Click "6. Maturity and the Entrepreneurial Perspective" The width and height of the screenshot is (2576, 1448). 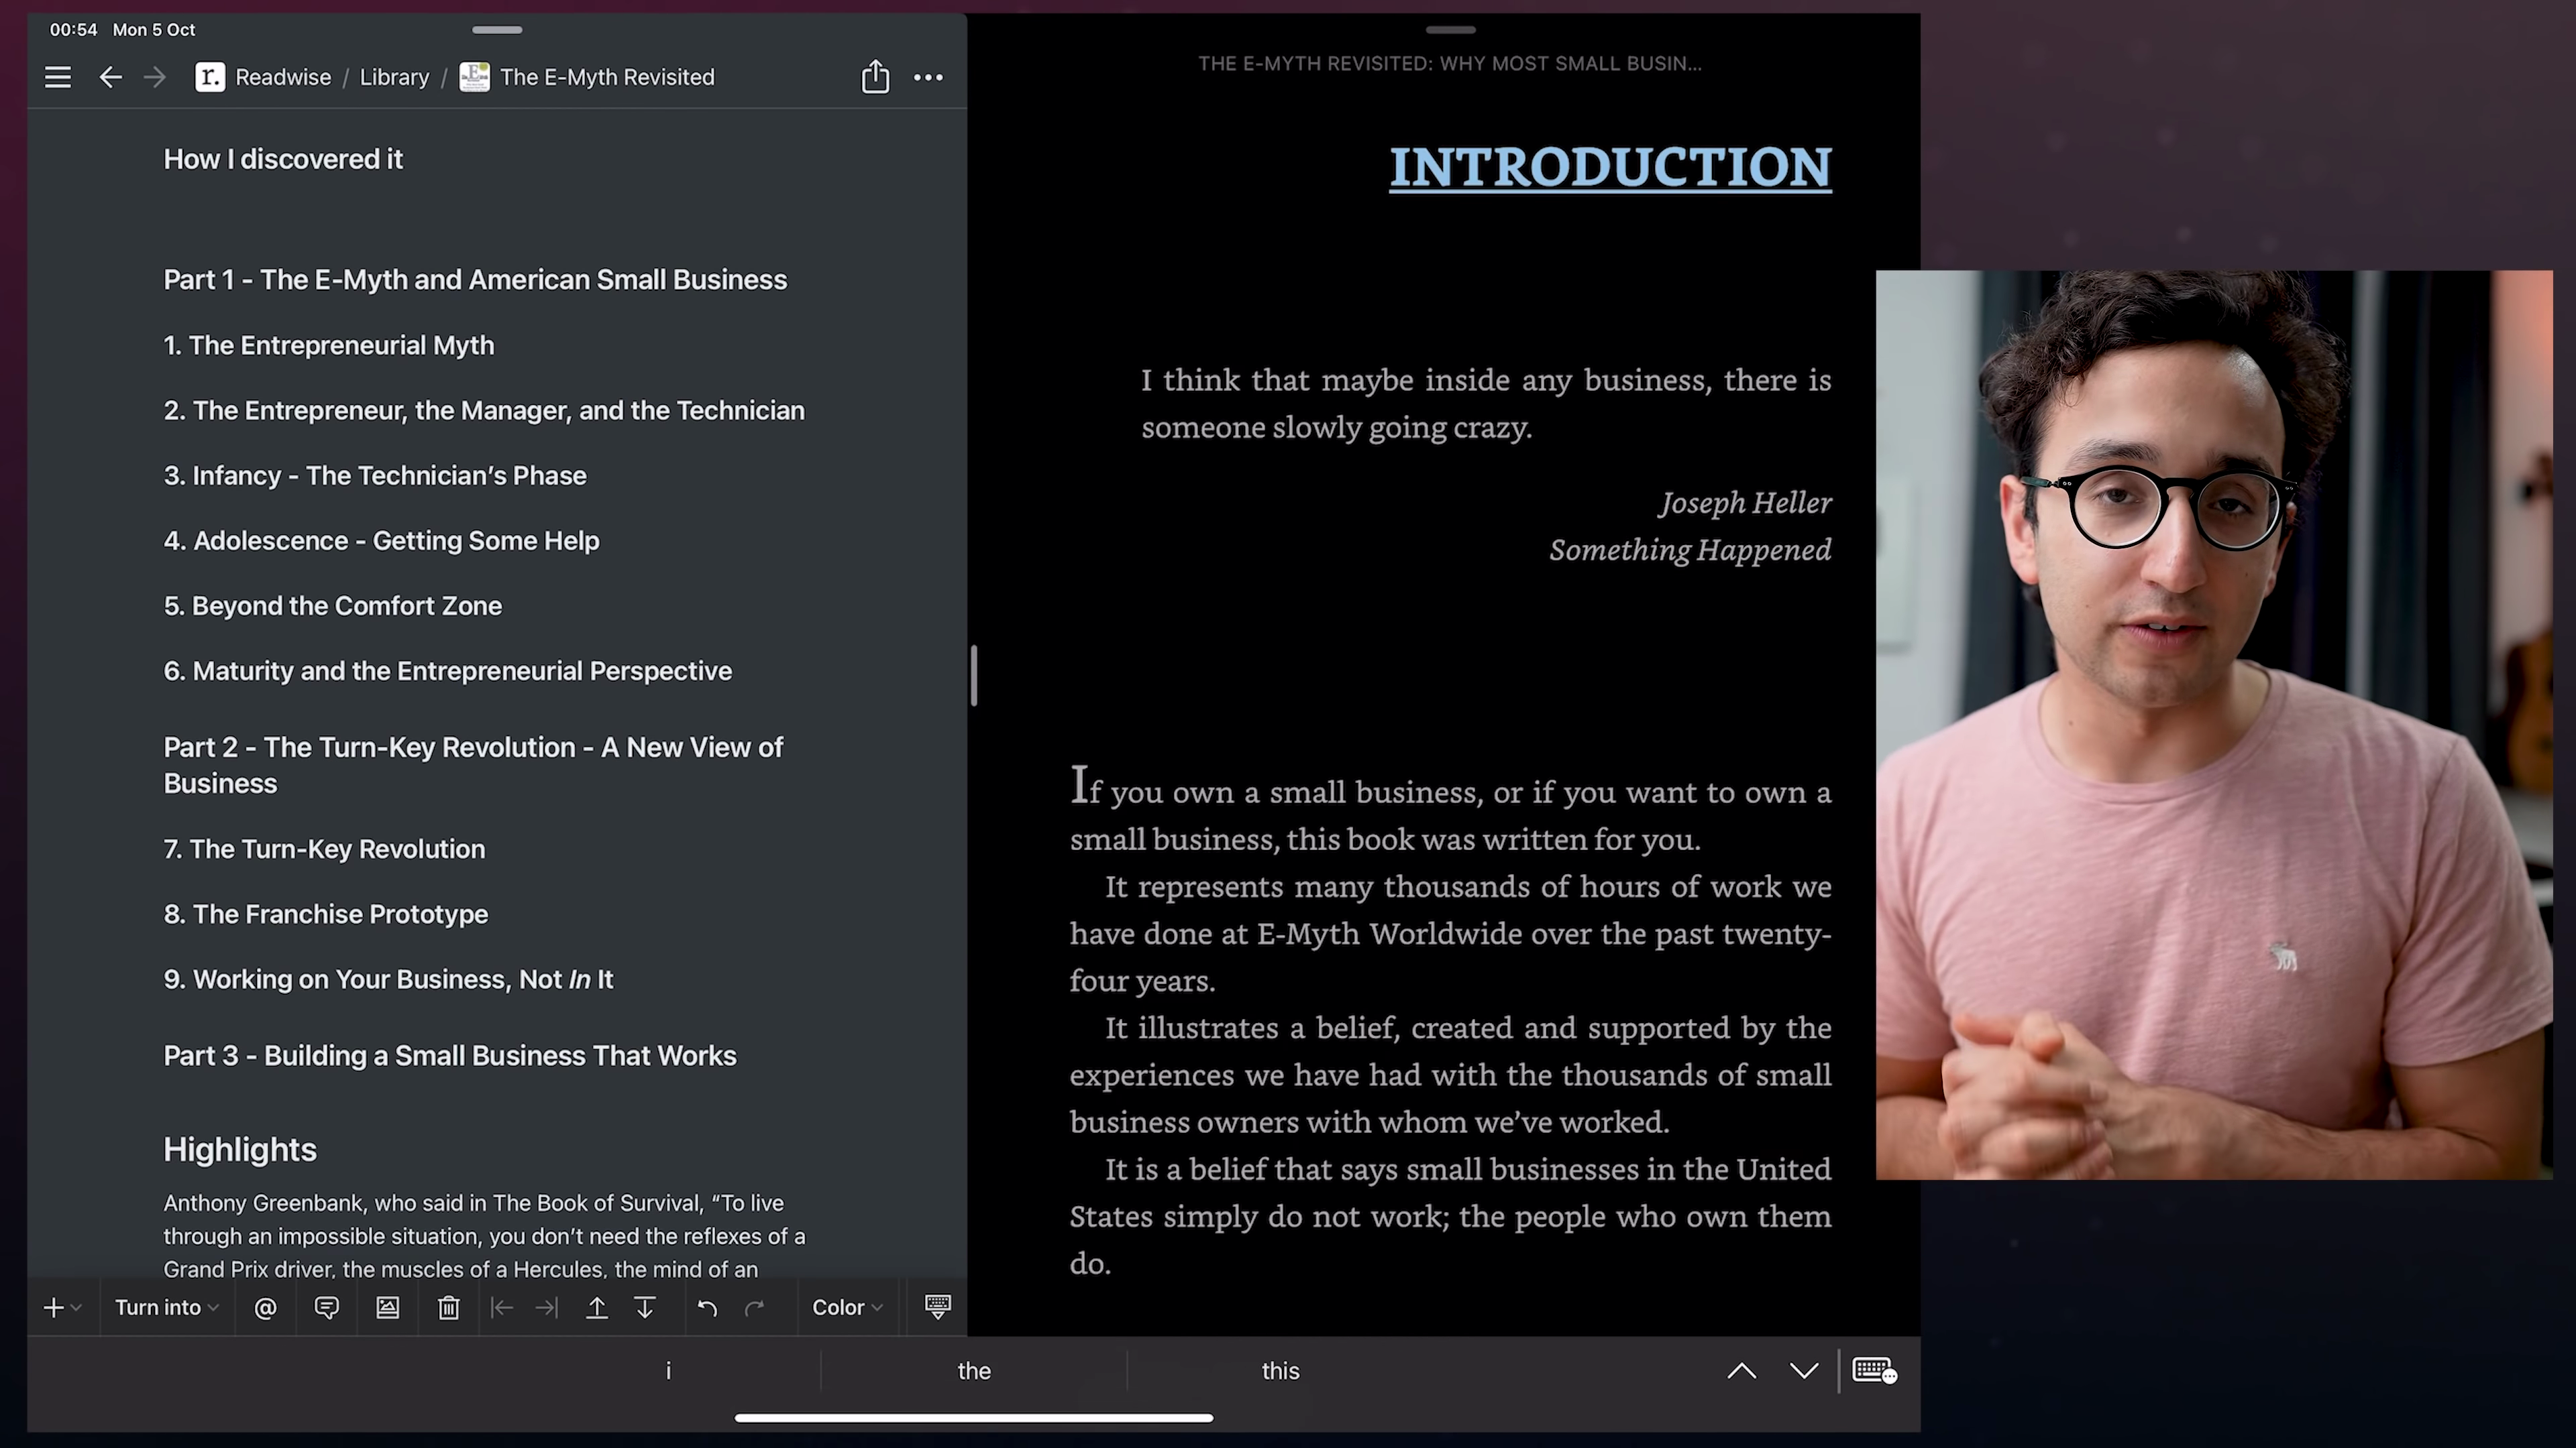[x=448, y=670]
